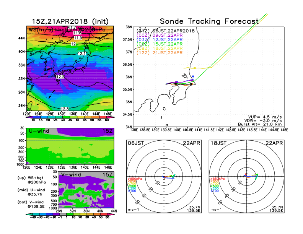Click the title "15Z,21APR2018 (init)"
This screenshot has height=234, width=303.
tap(70, 21)
